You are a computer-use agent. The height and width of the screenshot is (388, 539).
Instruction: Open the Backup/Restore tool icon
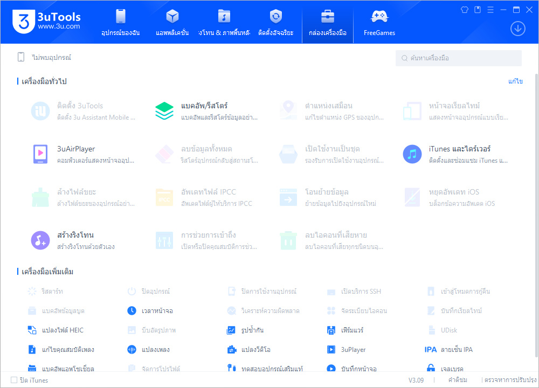tap(164, 111)
